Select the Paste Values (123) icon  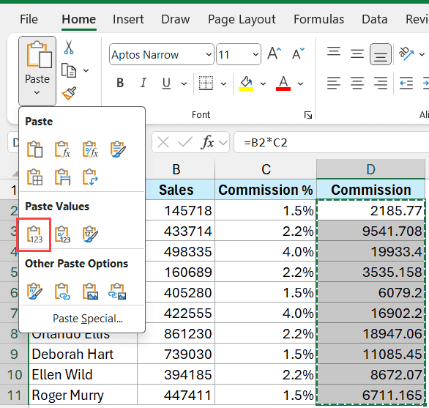(34, 234)
